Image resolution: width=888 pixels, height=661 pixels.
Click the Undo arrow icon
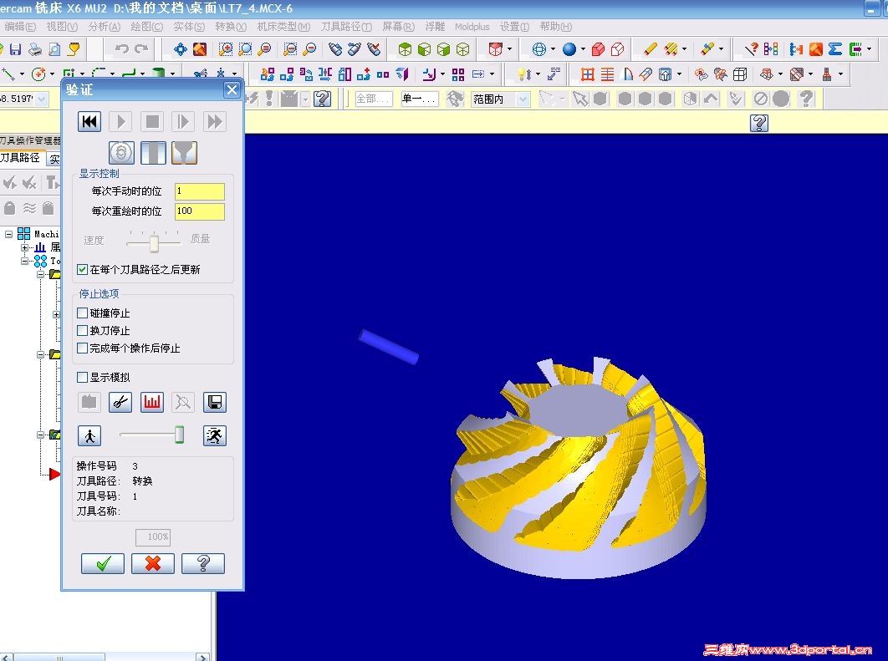pyautogui.click(x=121, y=49)
